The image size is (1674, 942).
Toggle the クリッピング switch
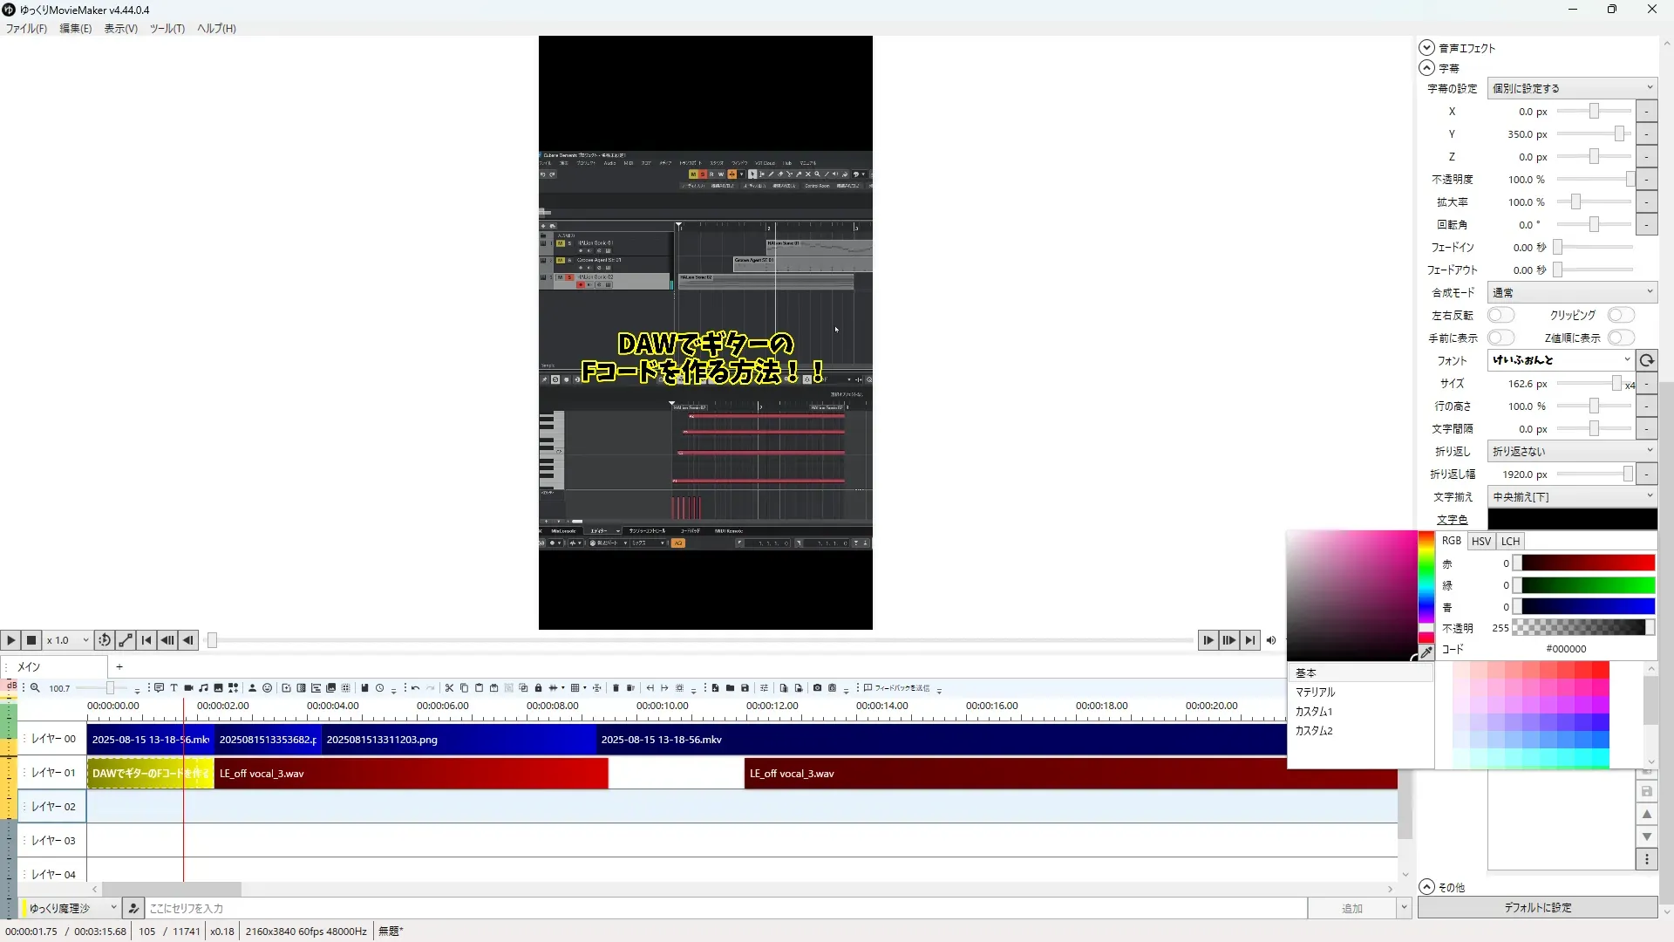[x=1620, y=315]
